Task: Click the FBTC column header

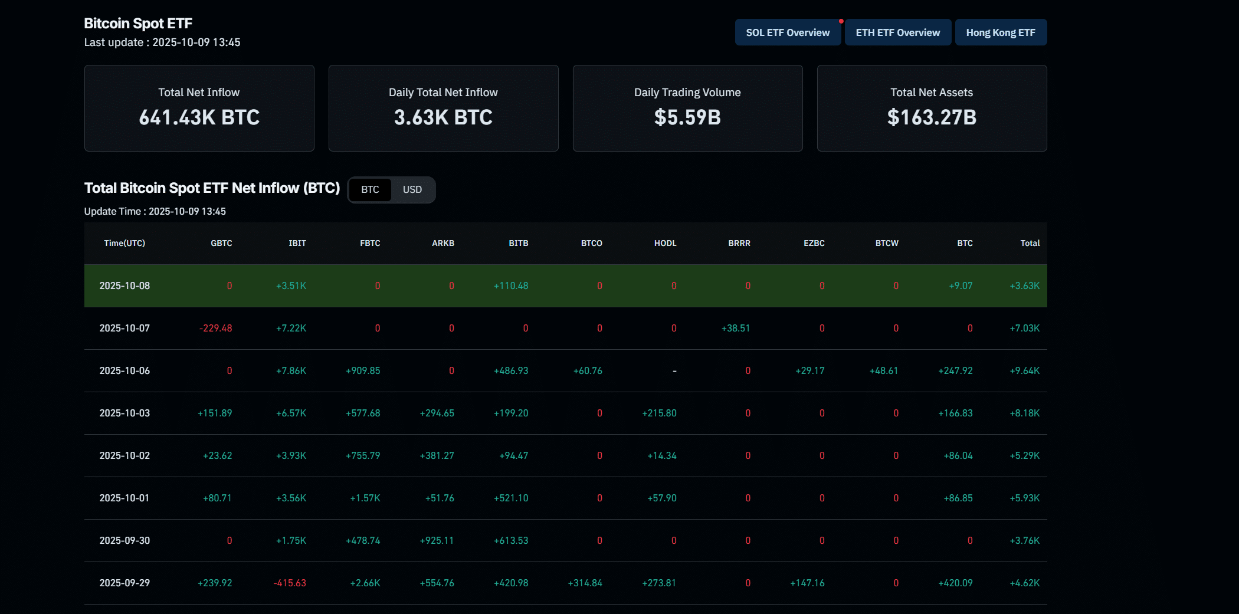Action: (370, 243)
